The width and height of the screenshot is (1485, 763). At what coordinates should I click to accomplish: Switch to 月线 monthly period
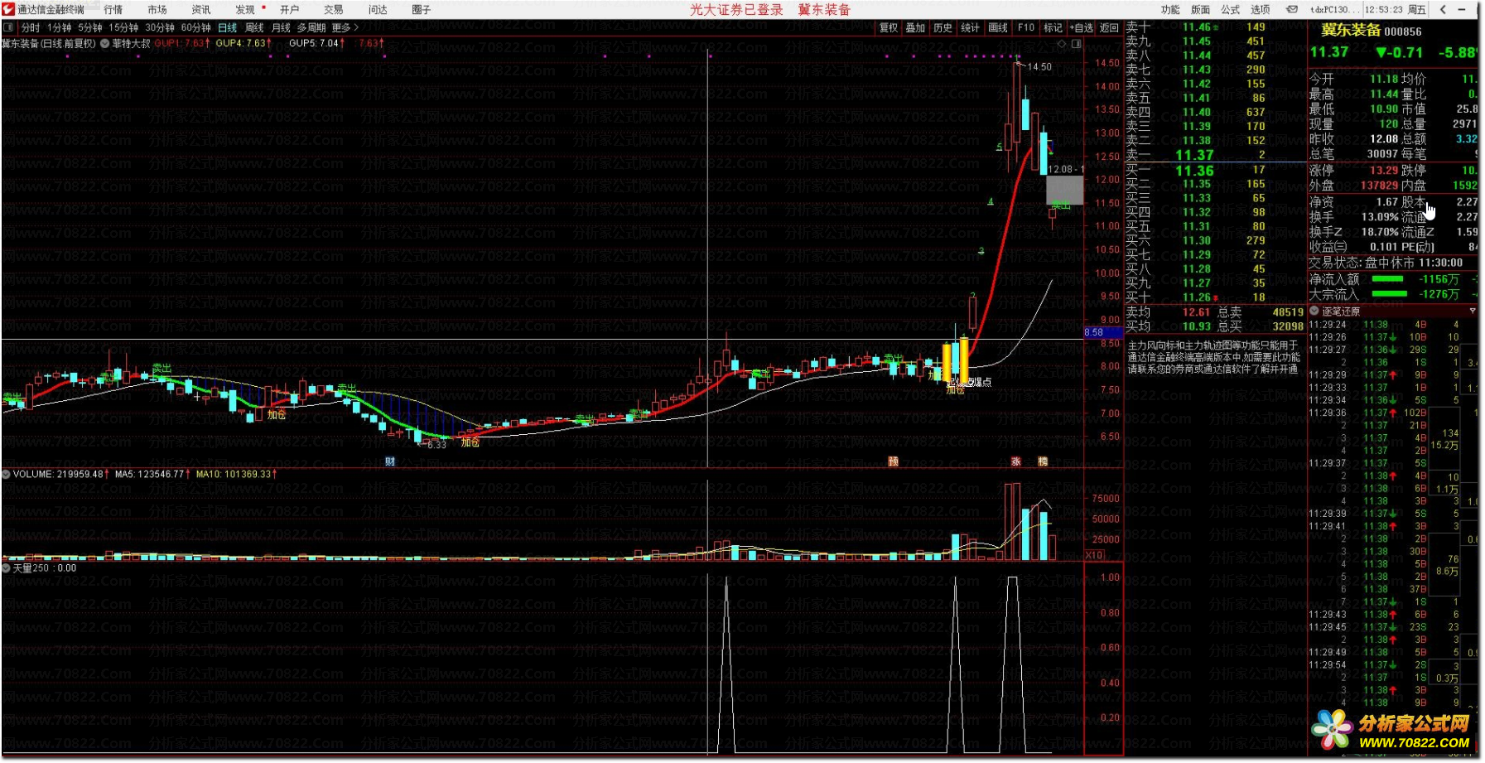tap(281, 28)
